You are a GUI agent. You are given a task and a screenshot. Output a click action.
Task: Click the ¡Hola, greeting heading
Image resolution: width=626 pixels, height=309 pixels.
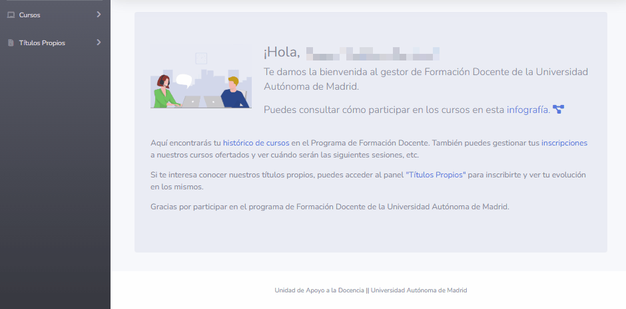pyautogui.click(x=282, y=52)
